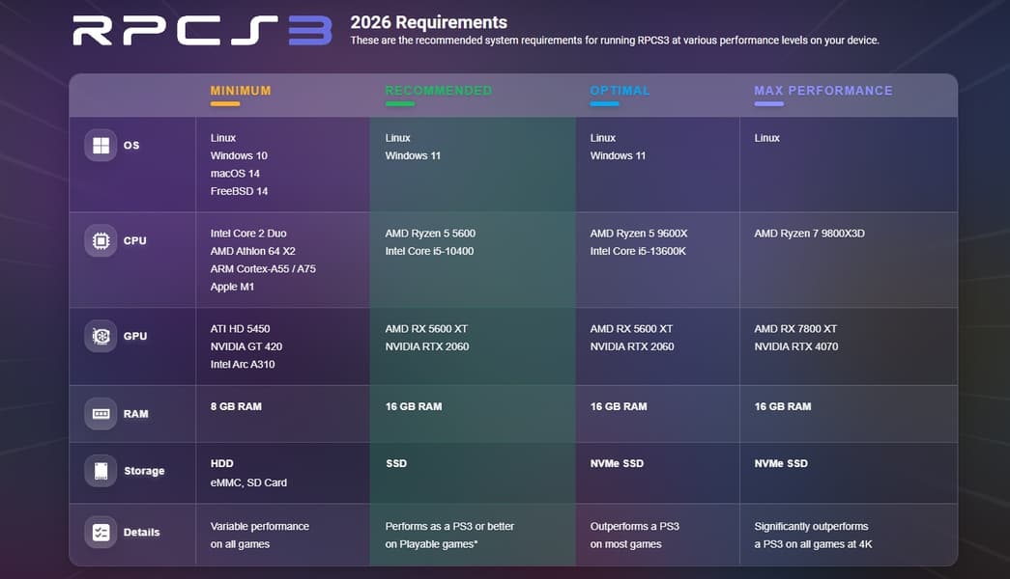Click "Performs as a PS3 or better" text

point(449,527)
